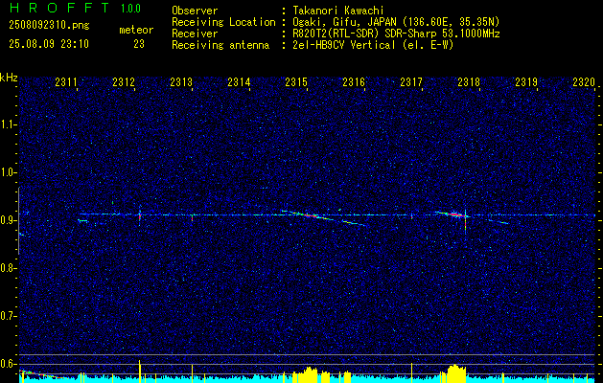The height and width of the screenshot is (383, 603).
Task: Click the tall yellow spike below 2312
Action: [140, 372]
